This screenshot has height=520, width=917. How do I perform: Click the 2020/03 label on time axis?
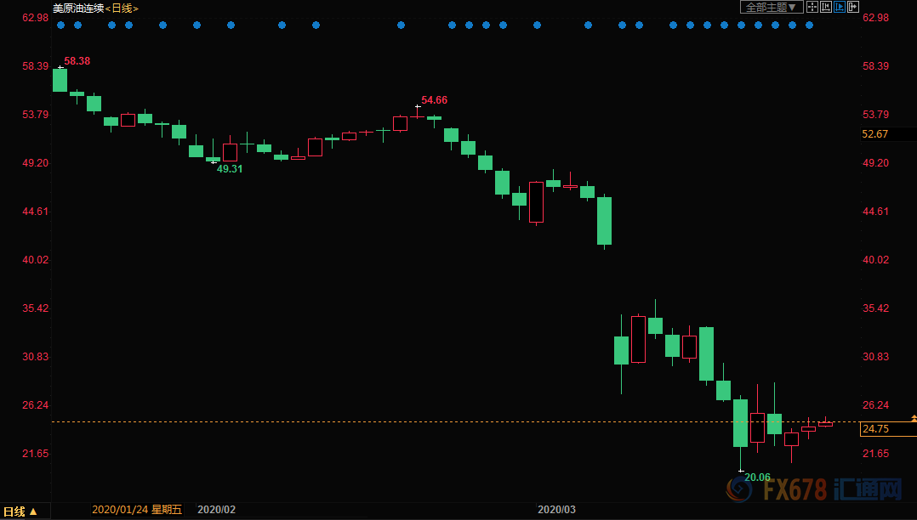click(557, 510)
